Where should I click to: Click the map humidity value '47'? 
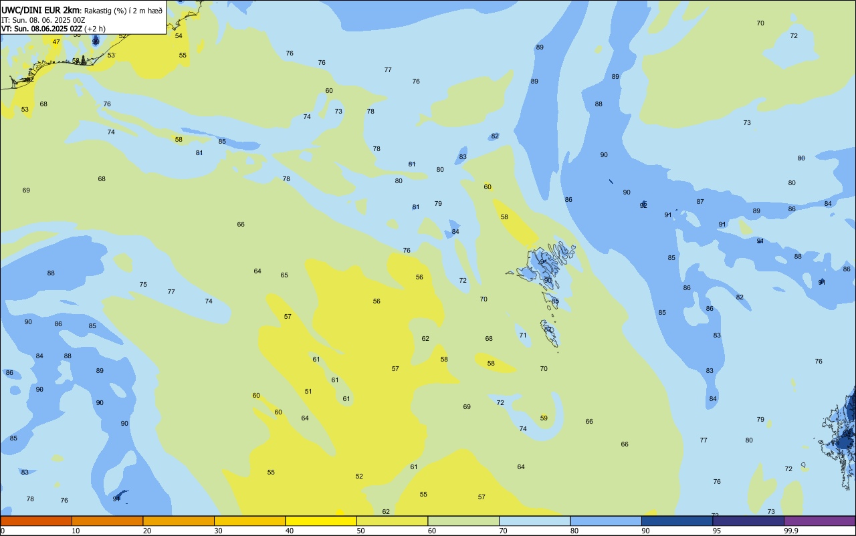(x=56, y=42)
